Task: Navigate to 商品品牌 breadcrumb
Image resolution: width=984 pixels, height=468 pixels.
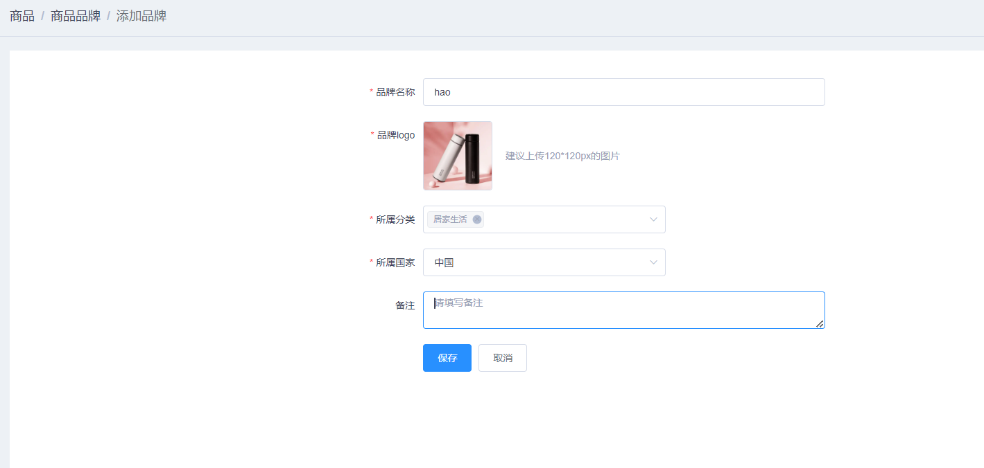Action: (x=76, y=16)
